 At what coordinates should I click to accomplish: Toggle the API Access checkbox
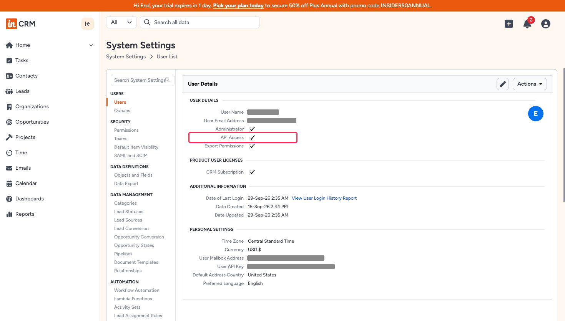253,137
